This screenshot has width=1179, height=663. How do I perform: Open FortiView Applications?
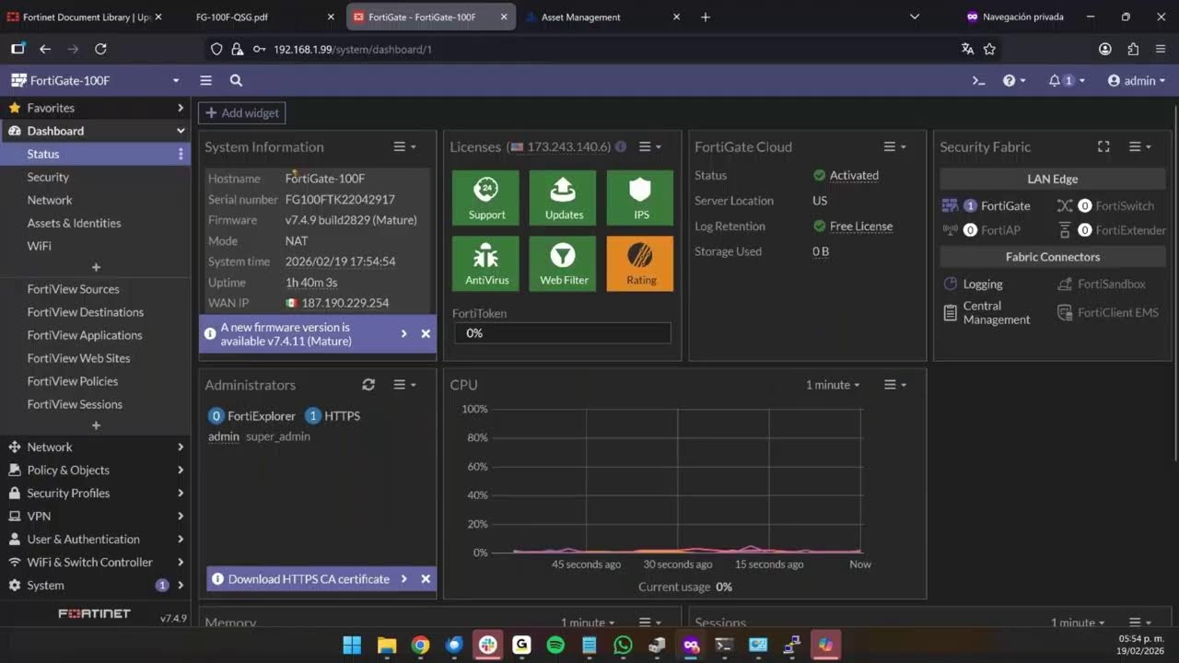point(85,335)
